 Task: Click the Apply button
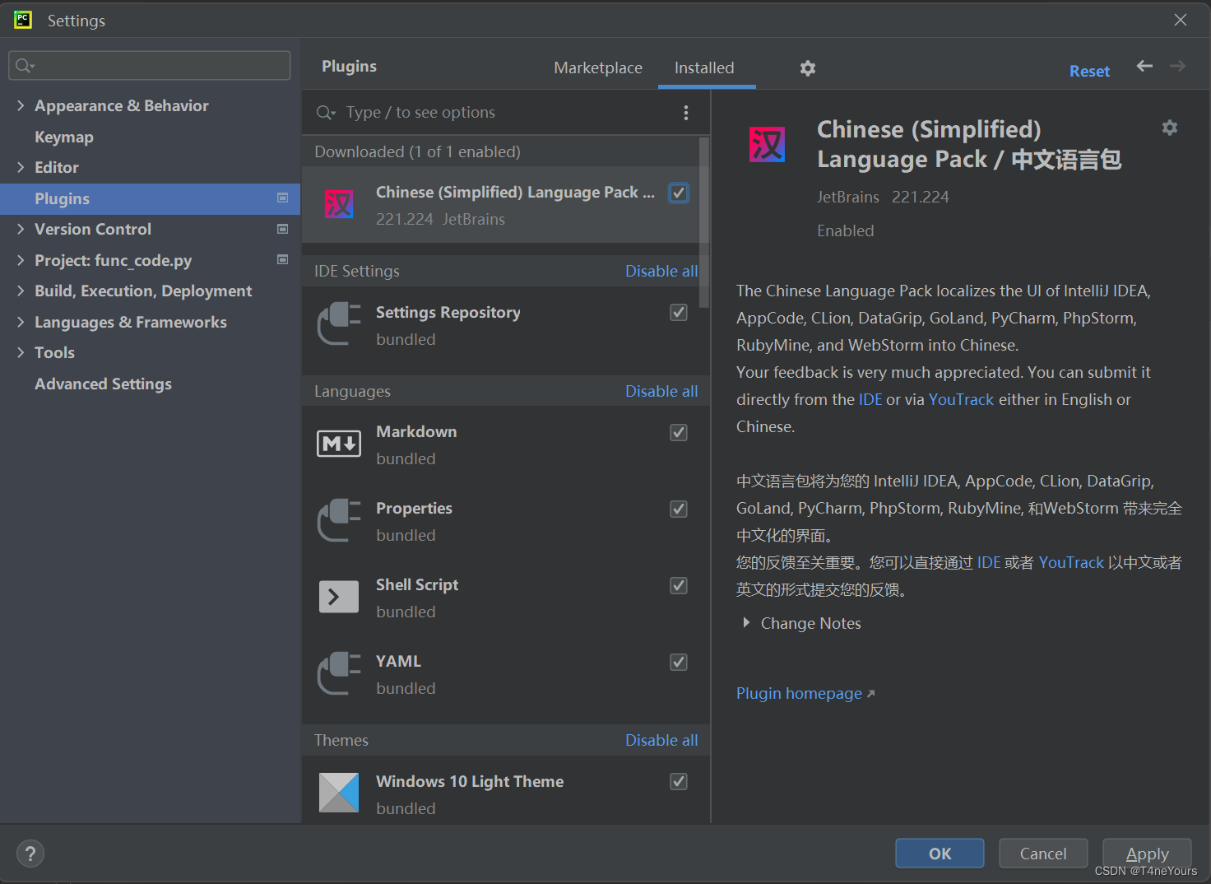1147,854
